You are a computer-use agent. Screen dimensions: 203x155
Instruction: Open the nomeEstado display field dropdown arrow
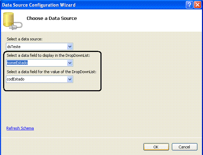pyautogui.click(x=70, y=63)
